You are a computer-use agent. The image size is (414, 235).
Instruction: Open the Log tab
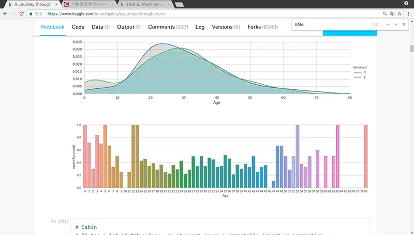pos(200,27)
